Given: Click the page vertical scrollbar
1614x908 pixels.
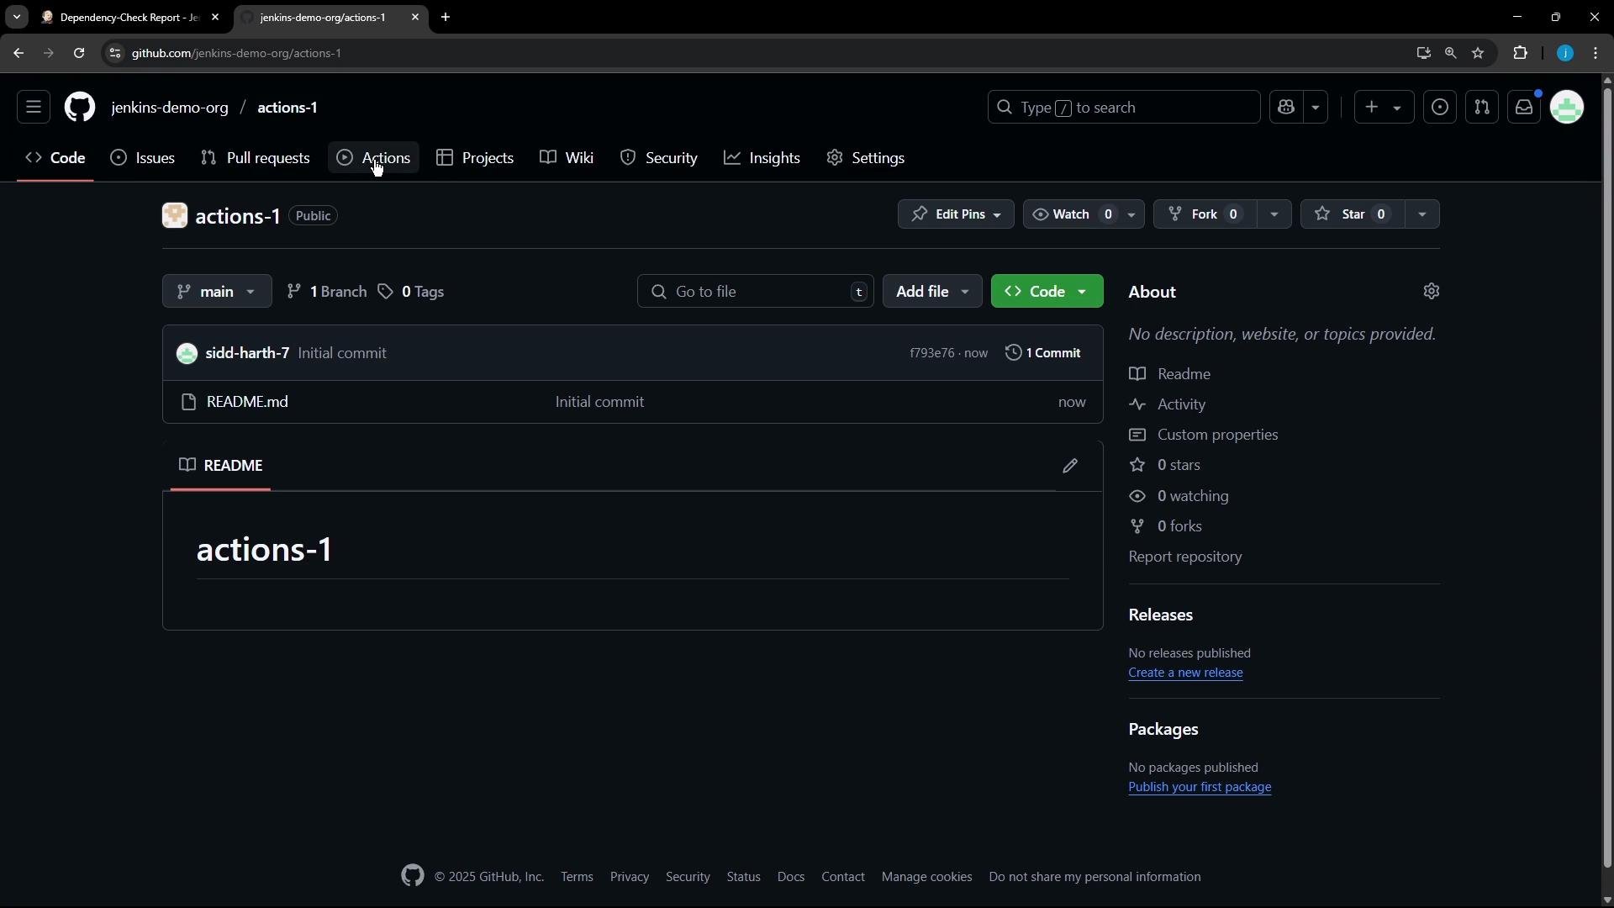Looking at the screenshot, I should click(1607, 478).
